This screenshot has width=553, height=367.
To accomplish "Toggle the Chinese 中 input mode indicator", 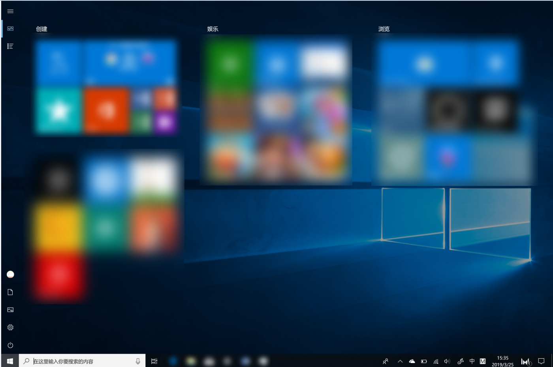I will [472, 361].
